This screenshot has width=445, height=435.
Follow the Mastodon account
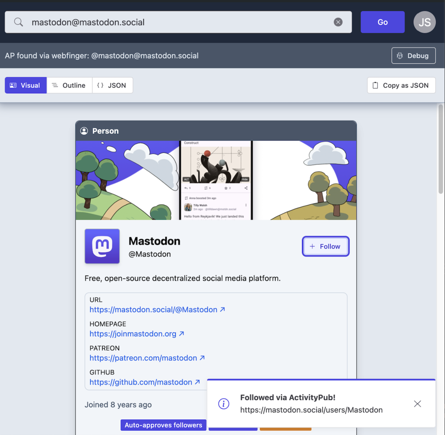[x=325, y=246]
